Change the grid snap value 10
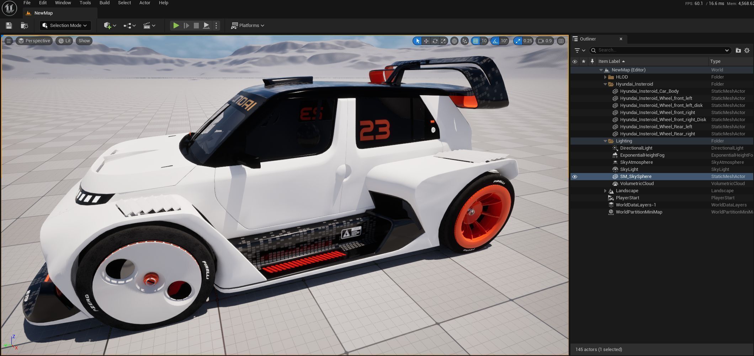754x356 pixels. [x=484, y=41]
